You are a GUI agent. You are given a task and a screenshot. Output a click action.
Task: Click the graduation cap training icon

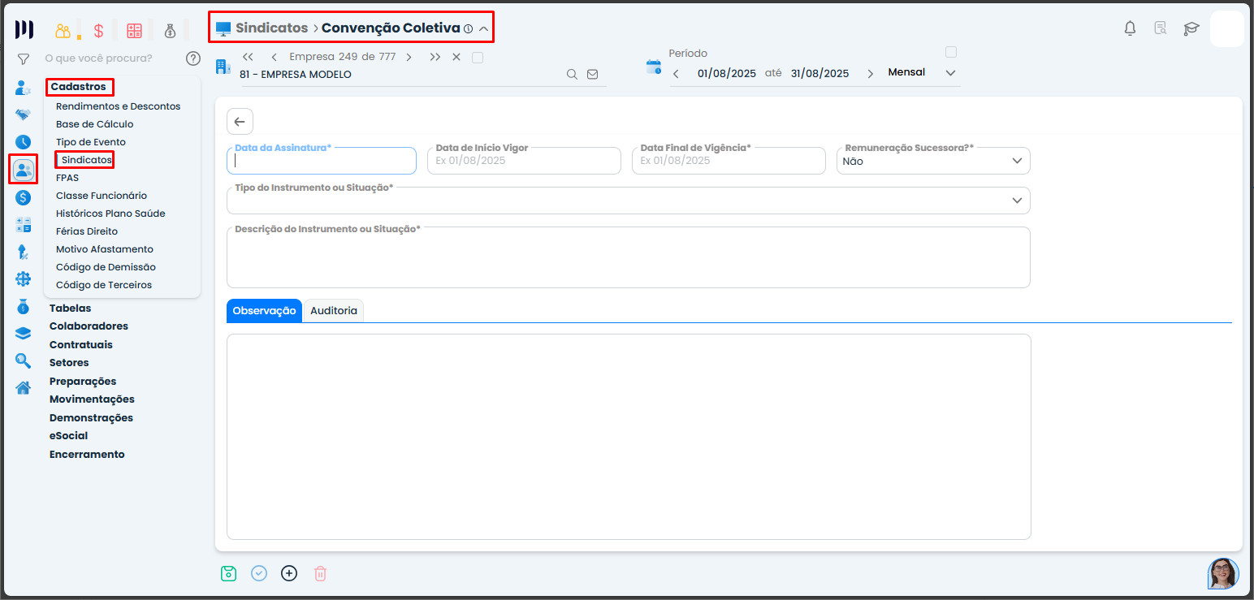click(x=1191, y=28)
